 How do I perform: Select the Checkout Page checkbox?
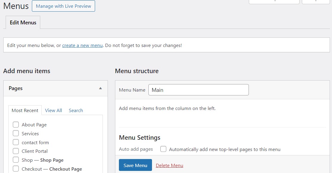tap(16, 169)
